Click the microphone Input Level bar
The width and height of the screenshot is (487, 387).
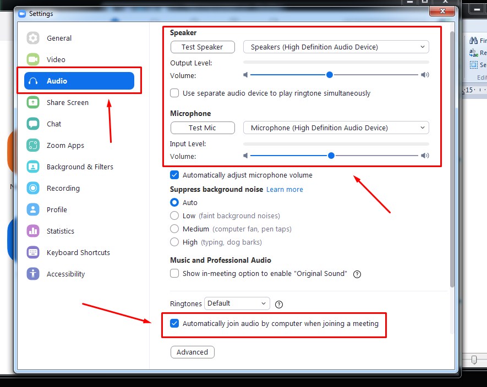(336, 144)
